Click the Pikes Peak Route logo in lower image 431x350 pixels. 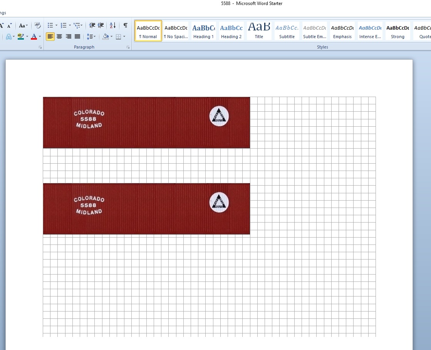click(x=219, y=202)
